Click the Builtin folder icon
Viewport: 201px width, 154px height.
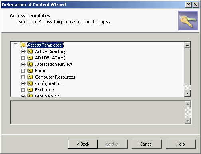pos(30,71)
